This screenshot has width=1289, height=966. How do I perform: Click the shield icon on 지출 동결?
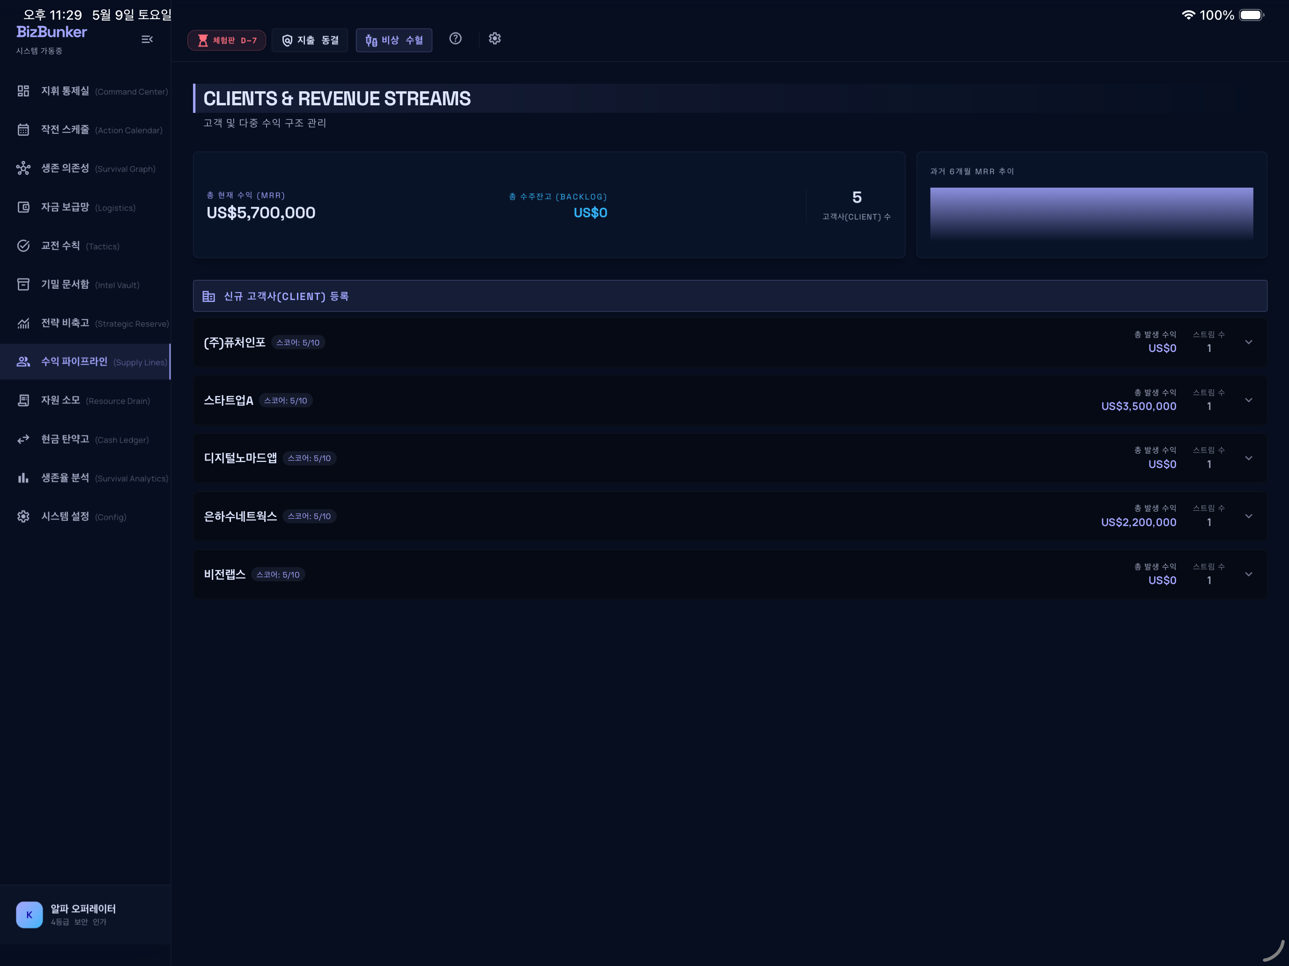pyautogui.click(x=287, y=40)
